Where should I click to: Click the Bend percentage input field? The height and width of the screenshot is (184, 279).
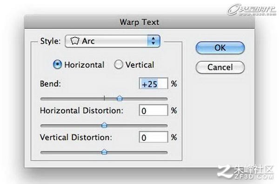[153, 83]
